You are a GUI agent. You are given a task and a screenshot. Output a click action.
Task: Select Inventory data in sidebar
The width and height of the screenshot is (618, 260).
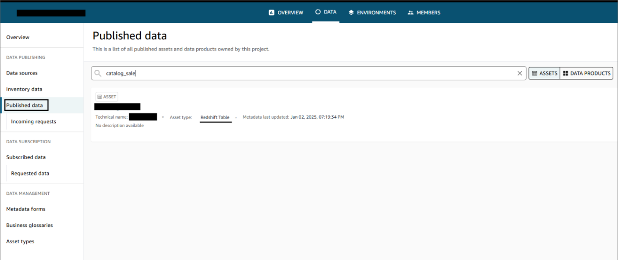coord(24,89)
